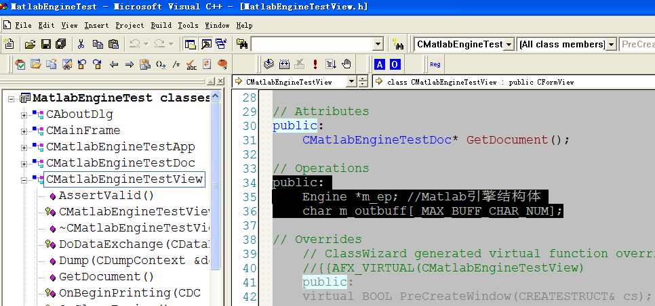Click the Build icon in build toolbar
The image size is (655, 306).
tap(285, 64)
